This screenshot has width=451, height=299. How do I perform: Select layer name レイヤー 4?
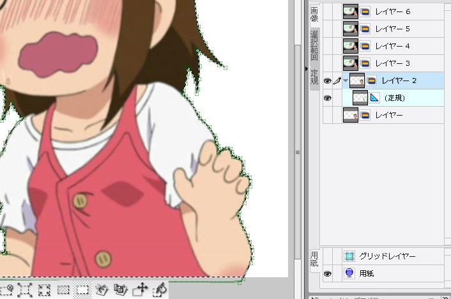[393, 47]
